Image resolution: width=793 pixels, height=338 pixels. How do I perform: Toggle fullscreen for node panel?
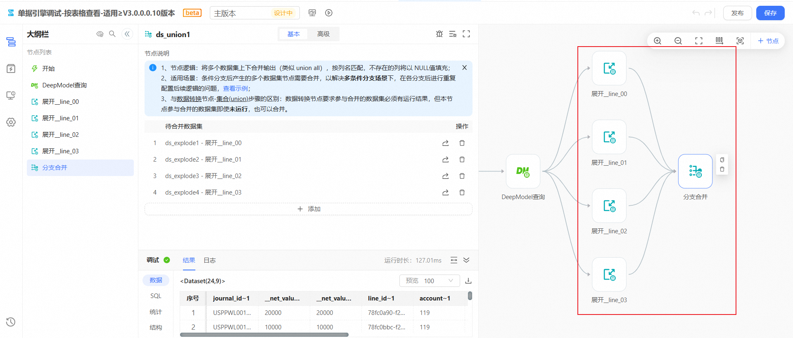click(466, 34)
